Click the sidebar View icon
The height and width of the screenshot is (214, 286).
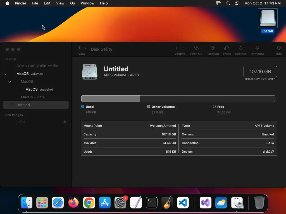point(80,48)
